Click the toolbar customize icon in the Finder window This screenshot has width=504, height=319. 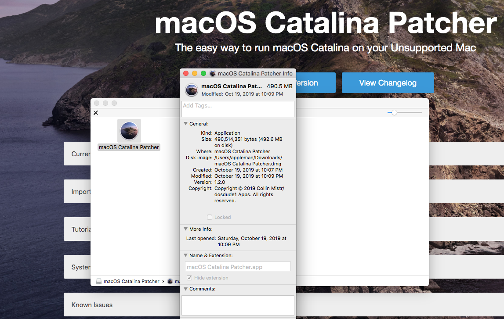96,113
